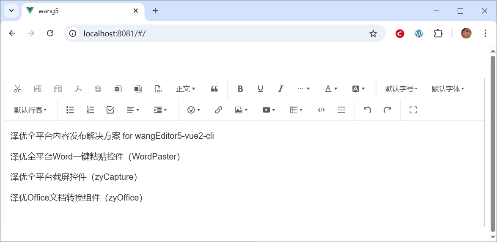497x242 pixels.
Task: Open the font color picker
Action: tap(331, 89)
